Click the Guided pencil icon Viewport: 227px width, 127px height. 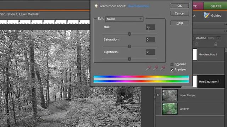pyautogui.click(x=206, y=15)
